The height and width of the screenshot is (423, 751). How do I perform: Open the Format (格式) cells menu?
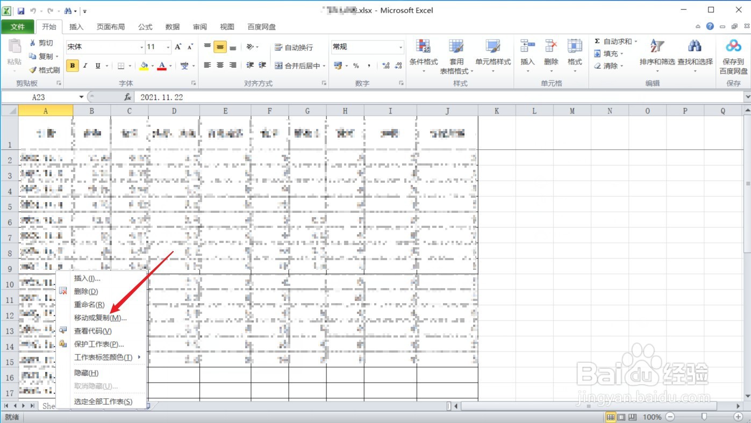pyautogui.click(x=575, y=56)
